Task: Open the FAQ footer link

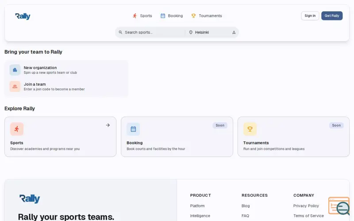Action: coord(245,216)
